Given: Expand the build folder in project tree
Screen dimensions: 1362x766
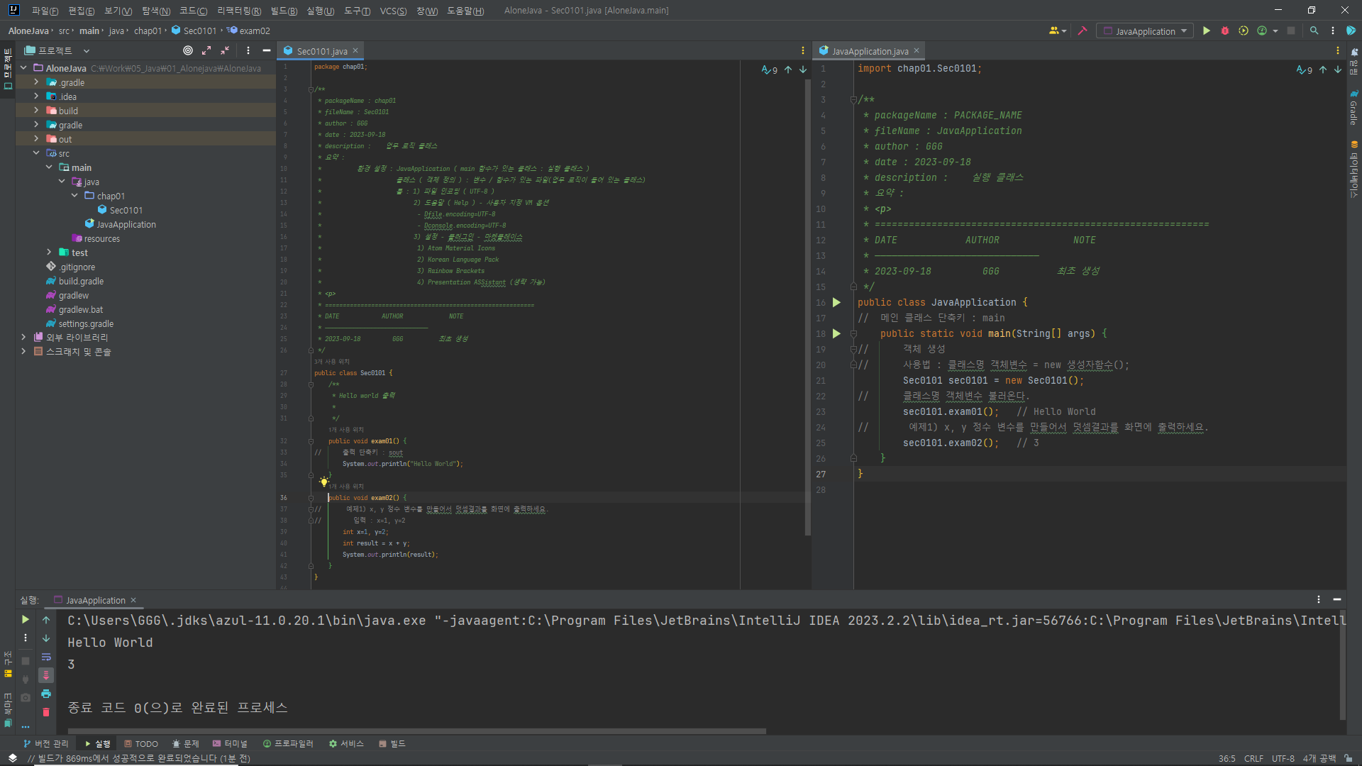Looking at the screenshot, I should (36, 111).
